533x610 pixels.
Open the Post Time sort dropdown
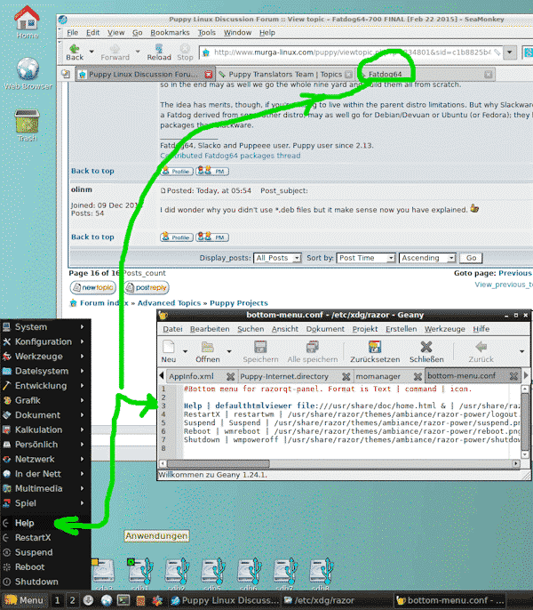[x=366, y=258]
